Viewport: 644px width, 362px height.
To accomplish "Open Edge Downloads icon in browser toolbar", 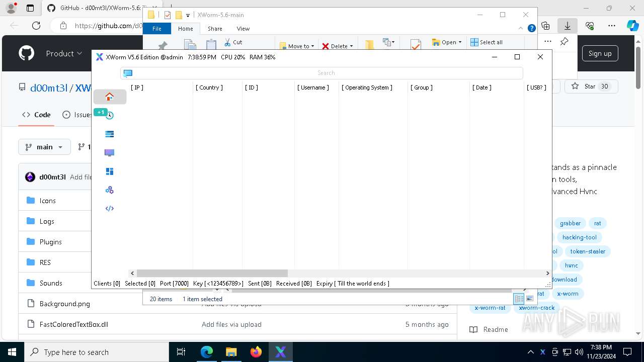I will [x=567, y=26].
